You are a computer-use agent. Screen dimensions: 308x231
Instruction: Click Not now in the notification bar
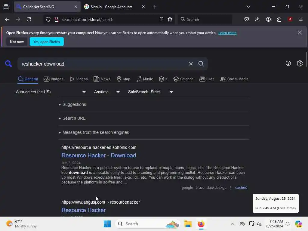(17, 42)
